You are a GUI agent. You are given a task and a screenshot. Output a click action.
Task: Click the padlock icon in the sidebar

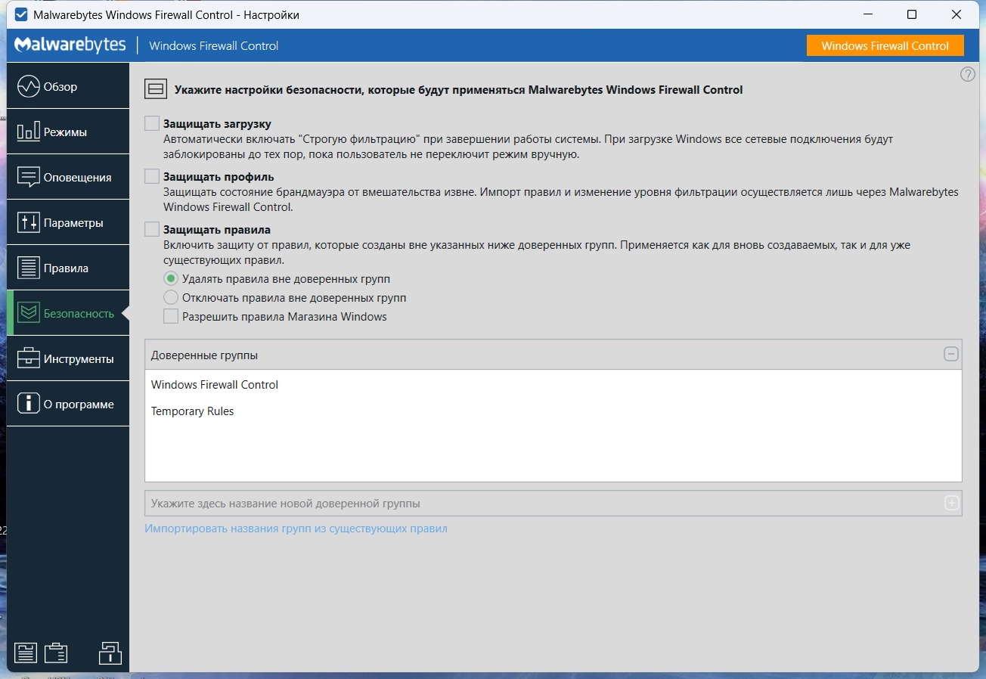[110, 653]
